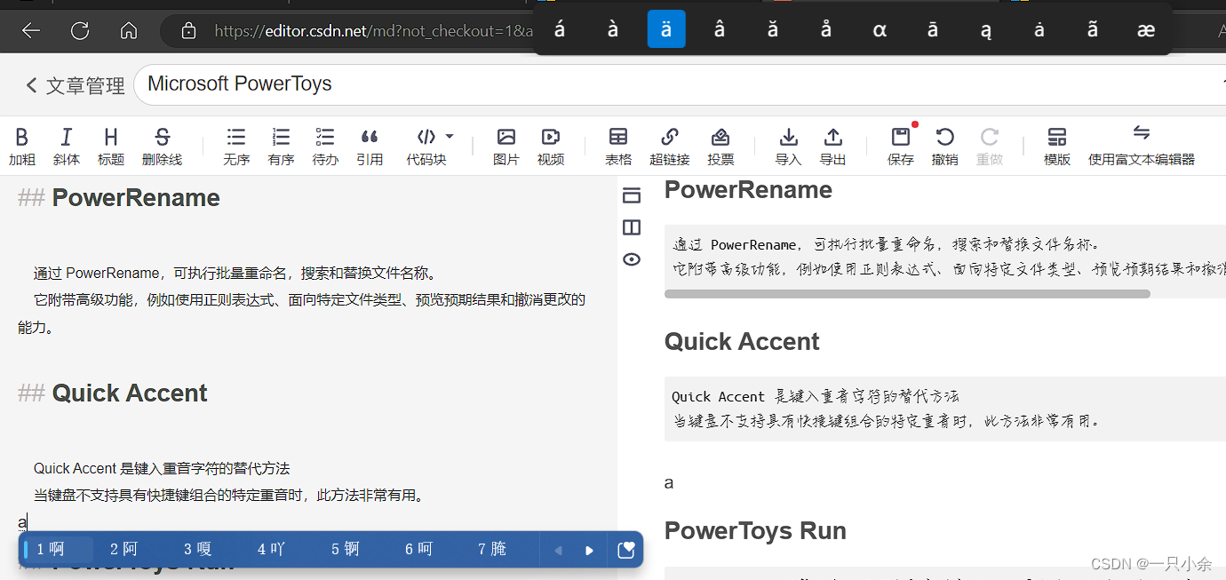Open browser home page
1226x580 pixels.
(x=129, y=31)
